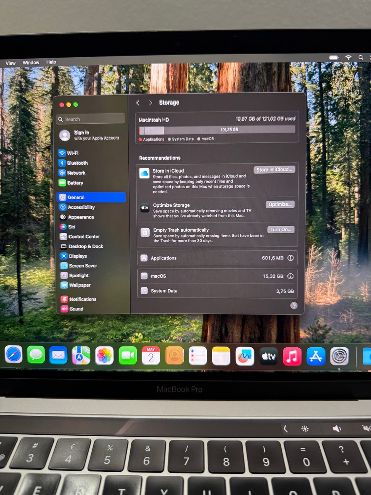The height and width of the screenshot is (495, 371).
Task: Click the System Data row
Action: [217, 291]
